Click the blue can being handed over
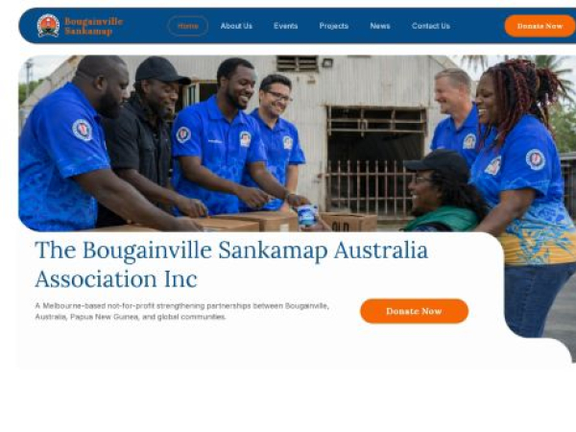This screenshot has width=576, height=432. pyautogui.click(x=308, y=215)
